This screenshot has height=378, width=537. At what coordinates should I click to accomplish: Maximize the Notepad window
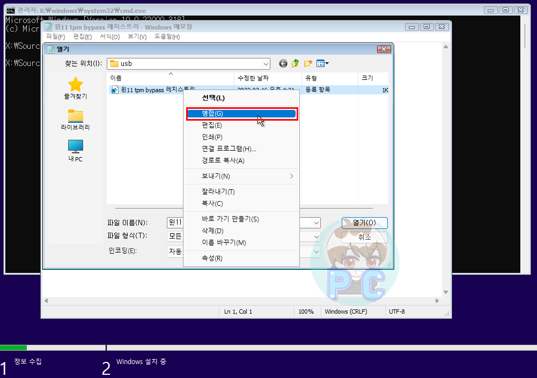pyautogui.click(x=426, y=27)
